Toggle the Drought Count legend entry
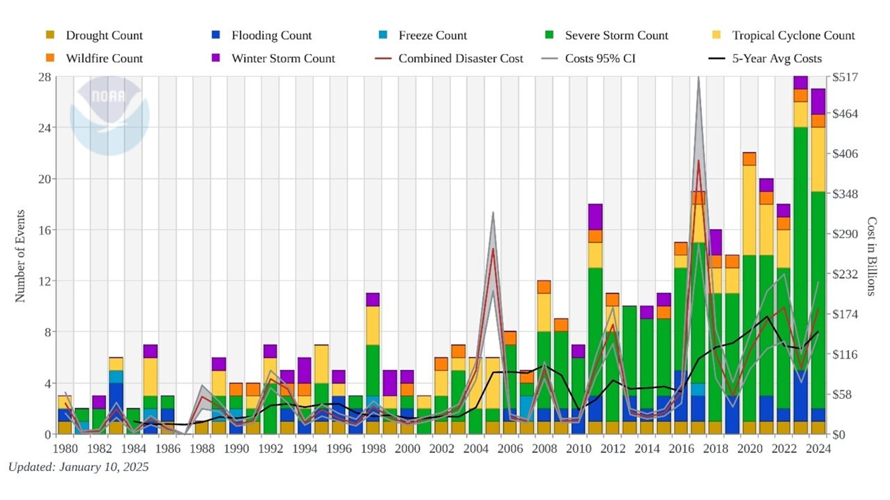This screenshot has height=500, width=890. click(x=94, y=35)
